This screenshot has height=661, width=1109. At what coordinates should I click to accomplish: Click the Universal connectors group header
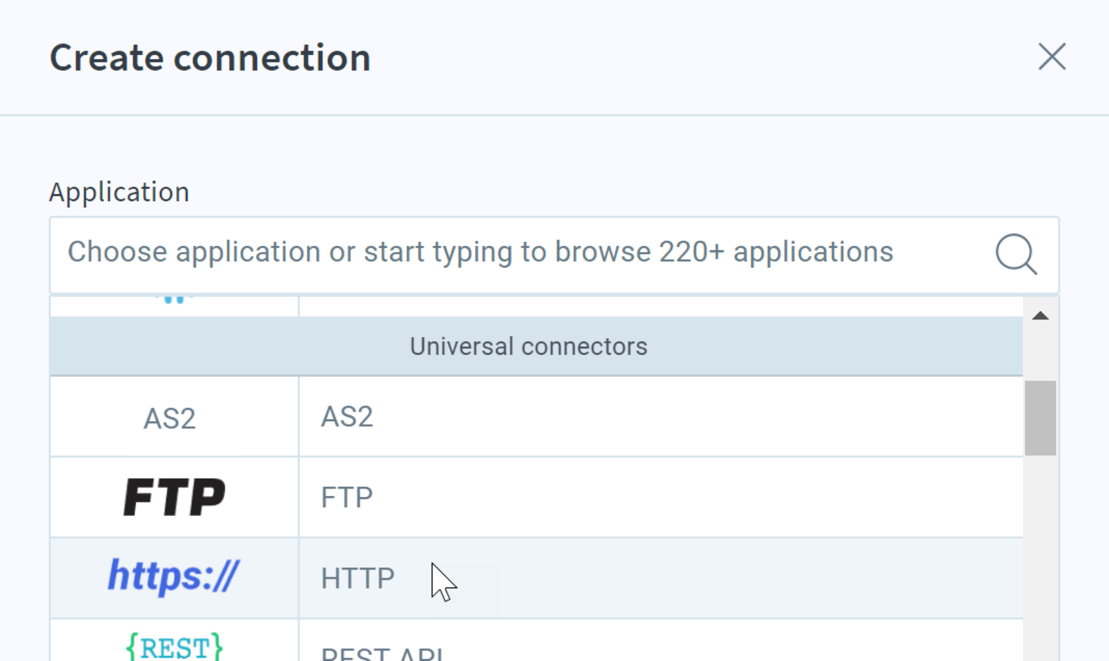click(536, 346)
